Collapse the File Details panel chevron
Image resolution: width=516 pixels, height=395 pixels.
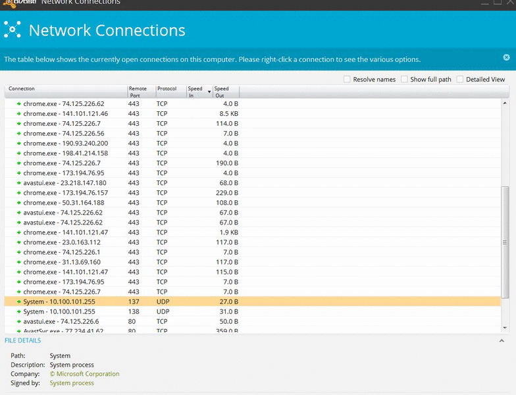(x=502, y=341)
